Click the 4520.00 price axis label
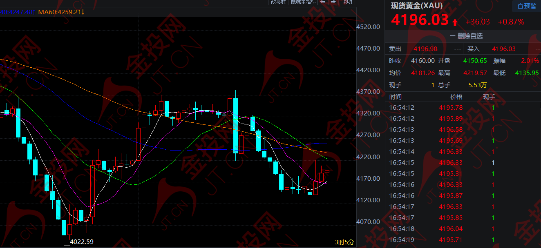 [369, 27]
